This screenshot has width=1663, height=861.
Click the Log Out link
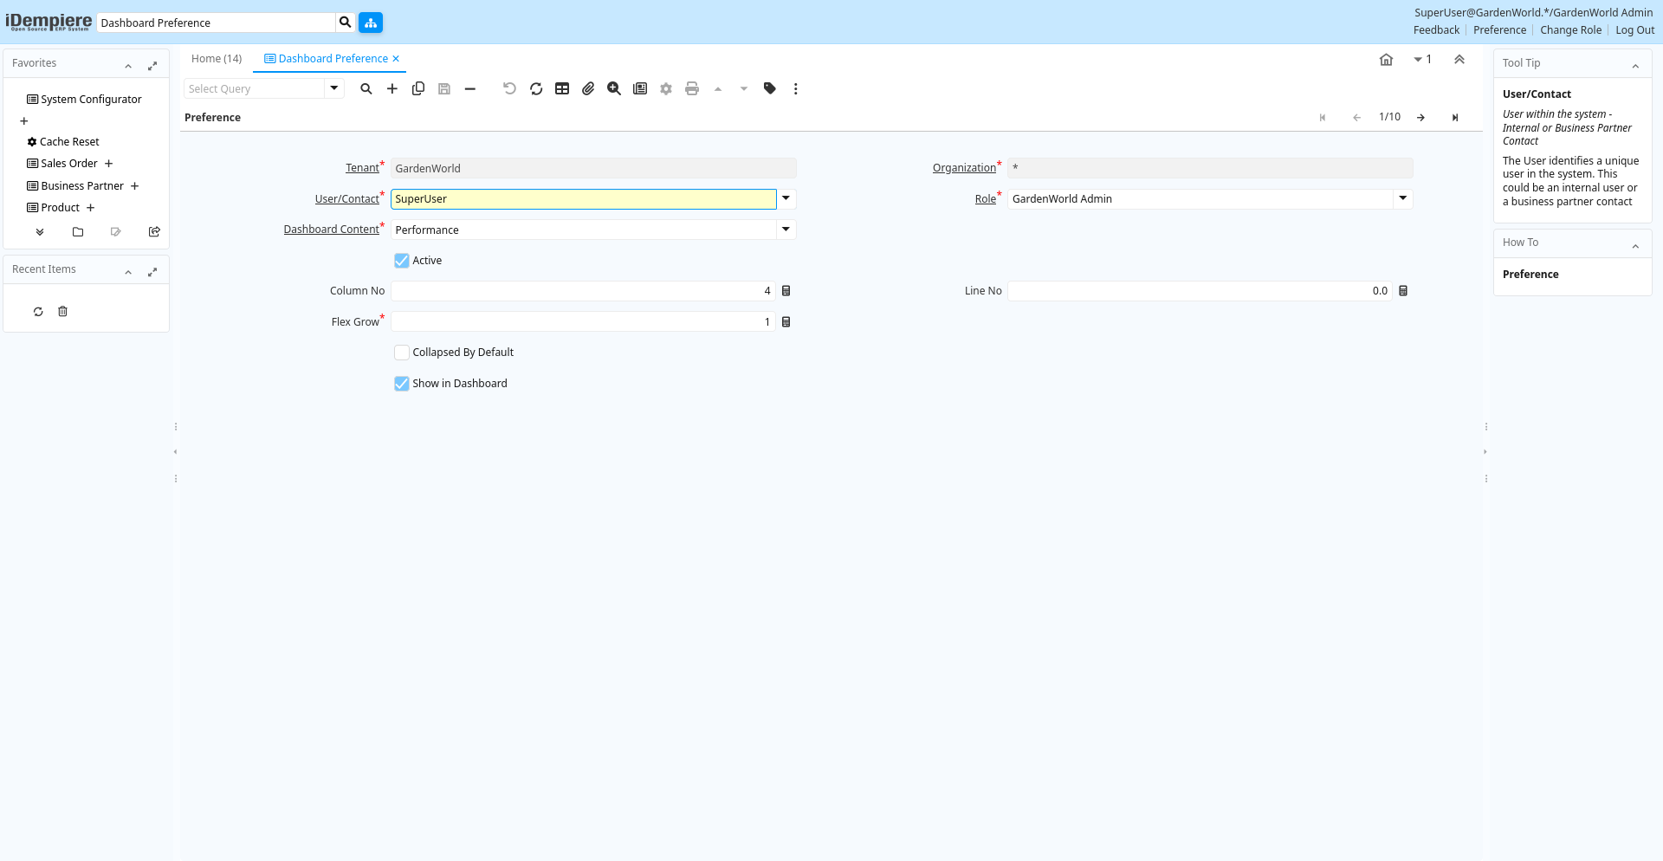point(1634,30)
